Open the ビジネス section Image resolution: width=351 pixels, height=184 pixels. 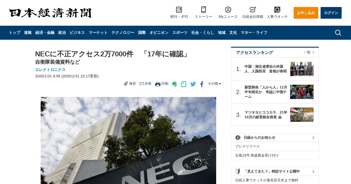[77, 33]
